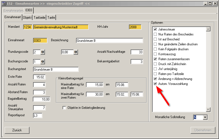
Task: Enable Kontoauszug checkbox
Action: pyautogui.click(x=155, y=54)
